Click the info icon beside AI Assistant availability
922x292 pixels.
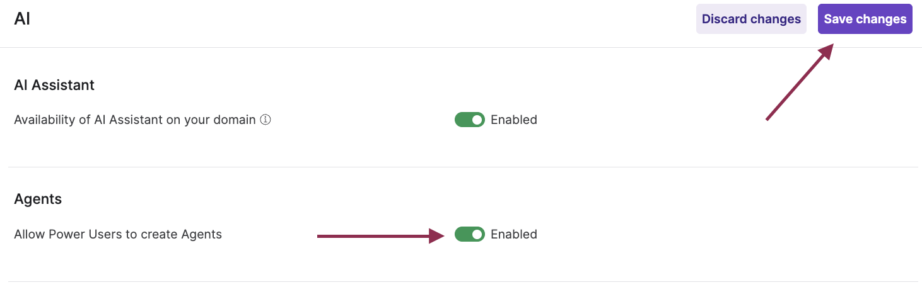pyautogui.click(x=266, y=120)
